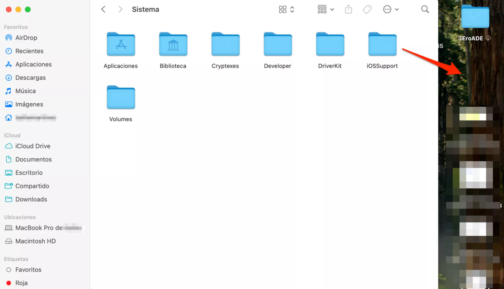Click the view switcher up-down arrows

[x=292, y=10]
